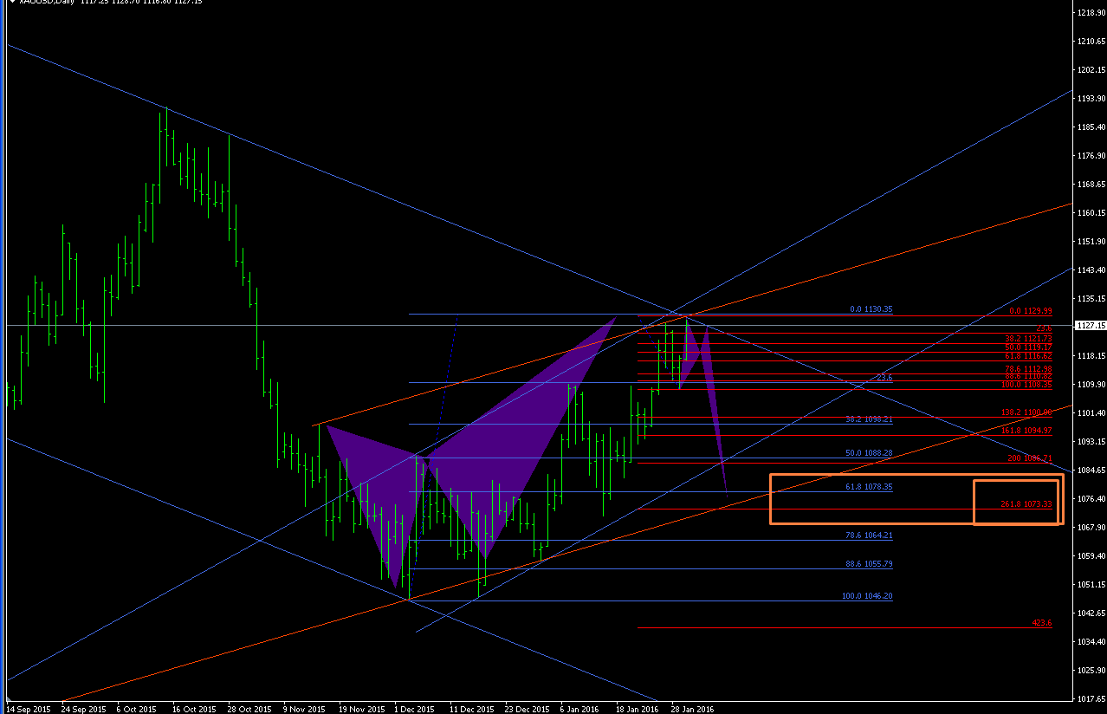Click blue Fibonacci label 61.8 1078.35
The width and height of the screenshot is (1107, 714).
click(x=869, y=488)
